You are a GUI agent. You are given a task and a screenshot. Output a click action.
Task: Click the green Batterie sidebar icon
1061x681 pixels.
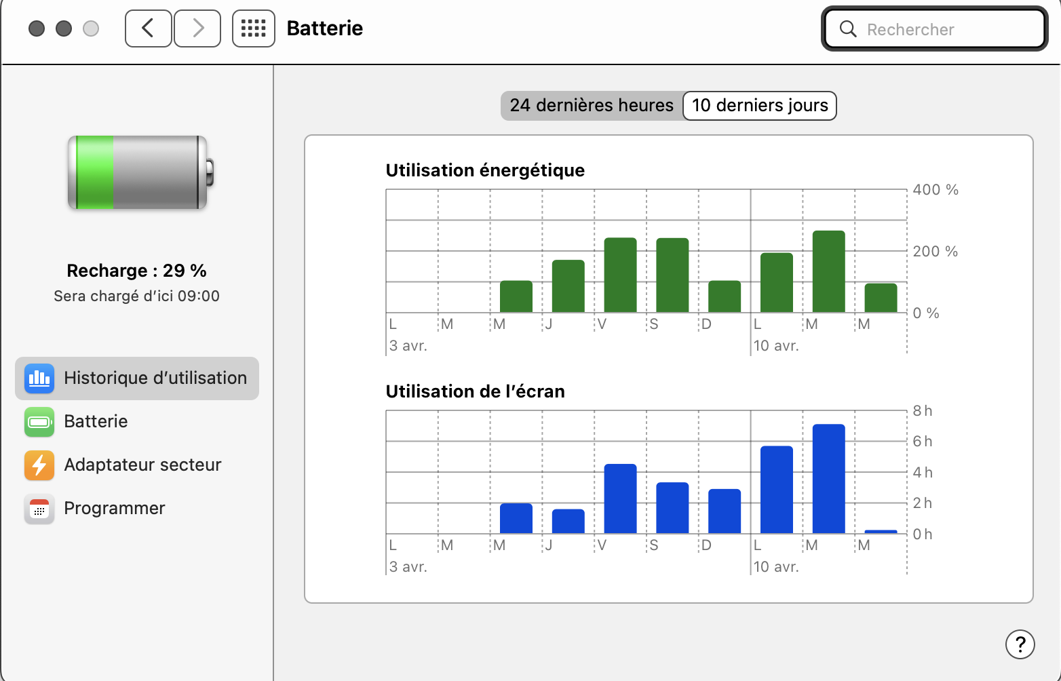tap(39, 422)
